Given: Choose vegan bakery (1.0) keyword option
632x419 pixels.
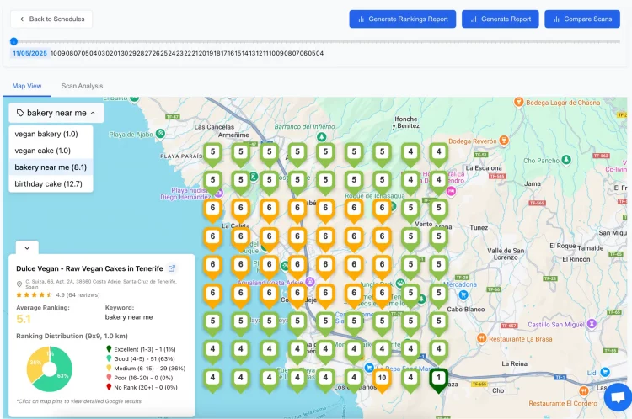Looking at the screenshot, I should (51, 134).
